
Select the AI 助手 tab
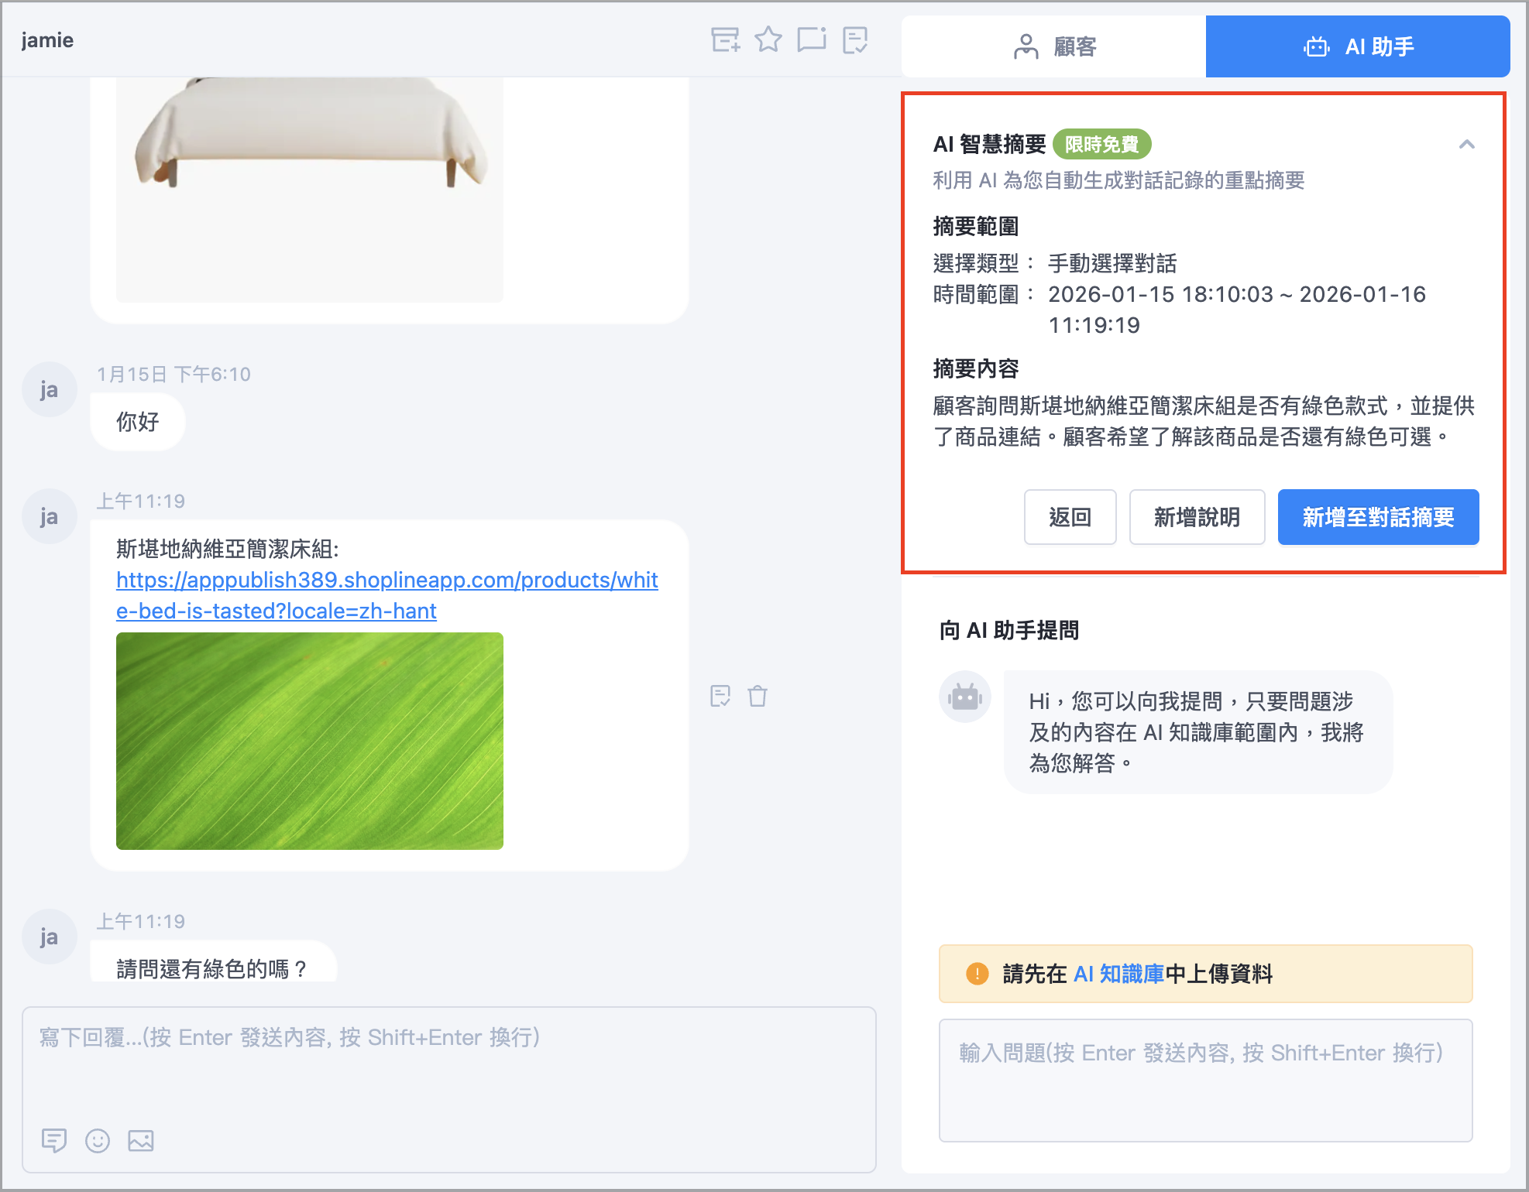(1358, 46)
